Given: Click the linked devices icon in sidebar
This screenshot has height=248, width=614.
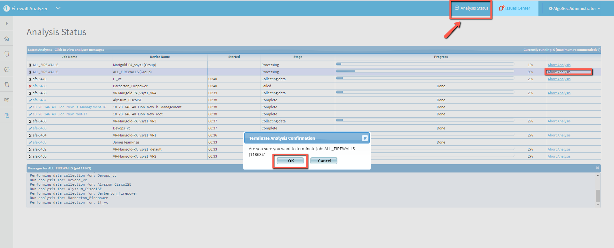Looking at the screenshot, I should click(x=7, y=100).
